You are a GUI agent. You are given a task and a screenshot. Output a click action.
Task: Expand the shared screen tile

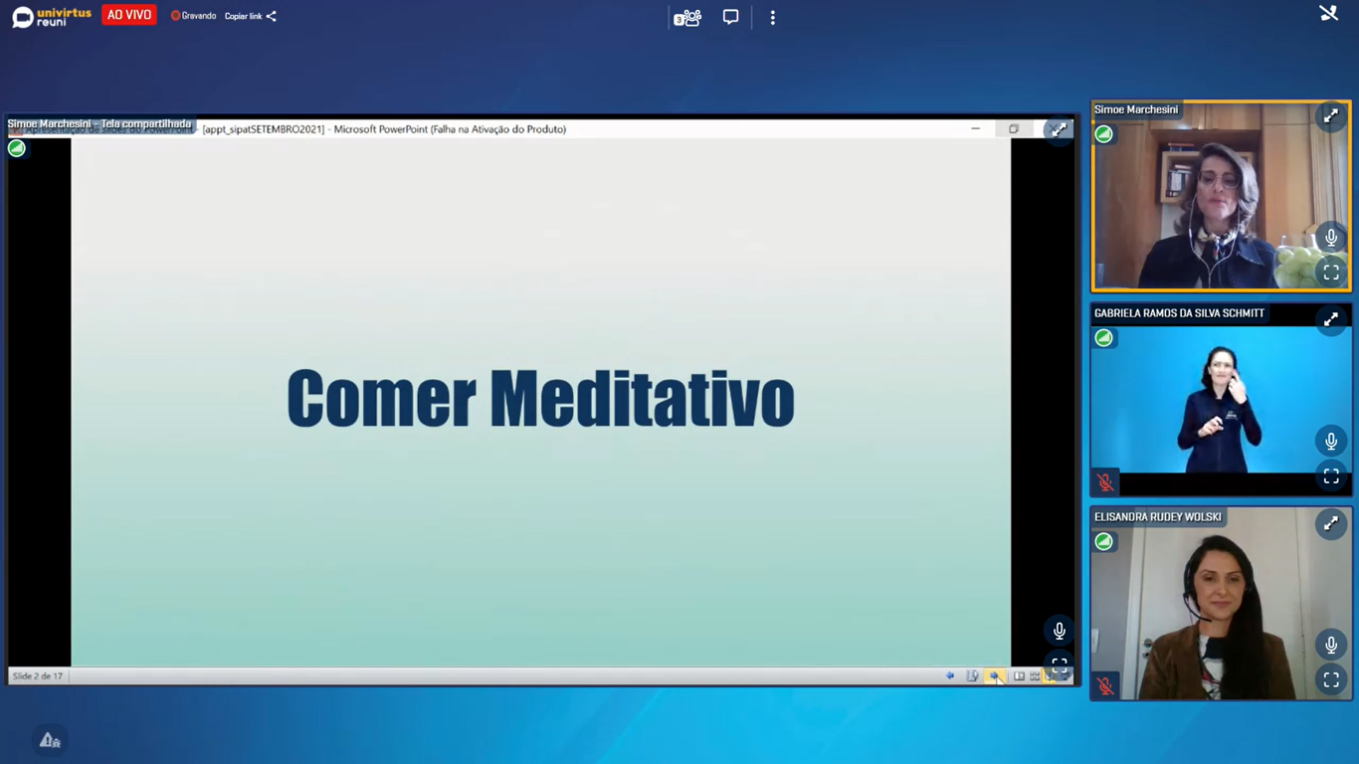point(1059,130)
